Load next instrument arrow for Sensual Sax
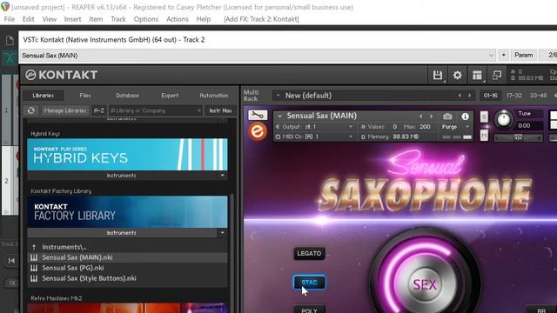This screenshot has width=557, height=313. pyautogui.click(x=432, y=116)
